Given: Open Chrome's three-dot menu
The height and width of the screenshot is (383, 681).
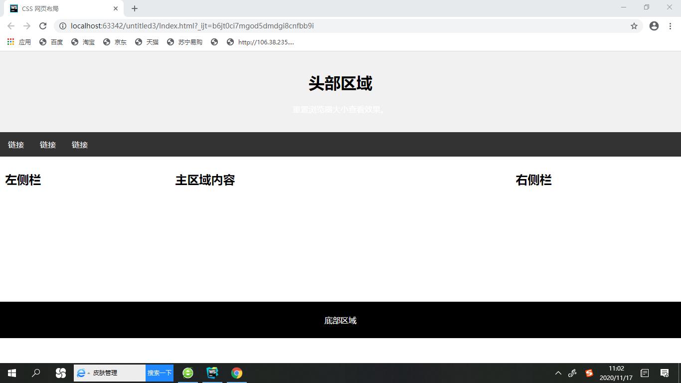Looking at the screenshot, I should point(670,26).
